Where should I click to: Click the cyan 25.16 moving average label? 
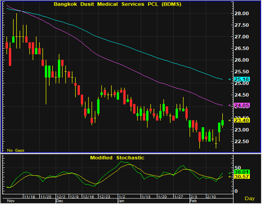pyautogui.click(x=242, y=79)
